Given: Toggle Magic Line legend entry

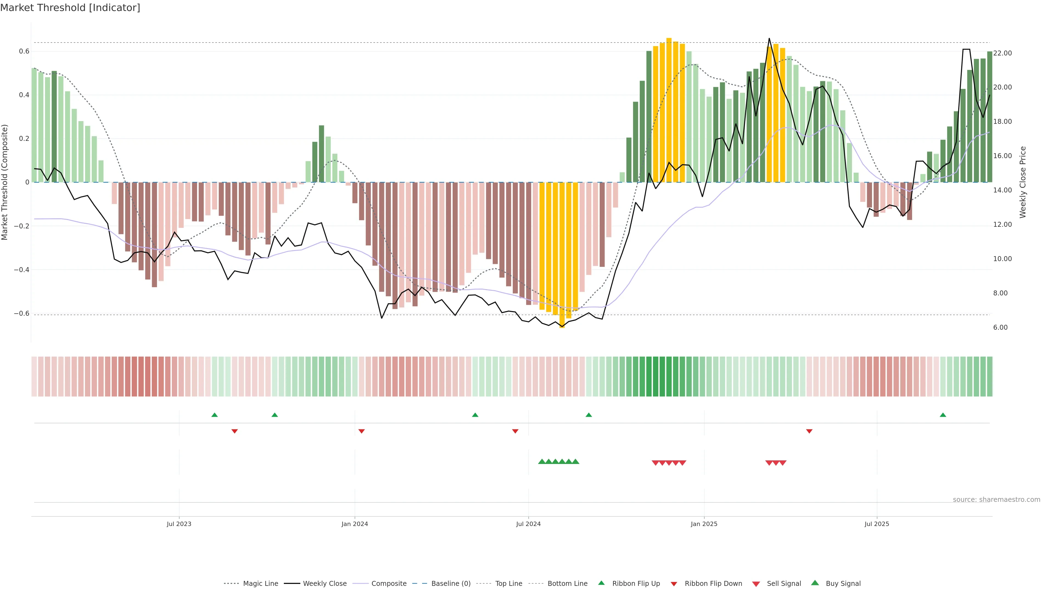Looking at the screenshot, I should click(x=260, y=584).
